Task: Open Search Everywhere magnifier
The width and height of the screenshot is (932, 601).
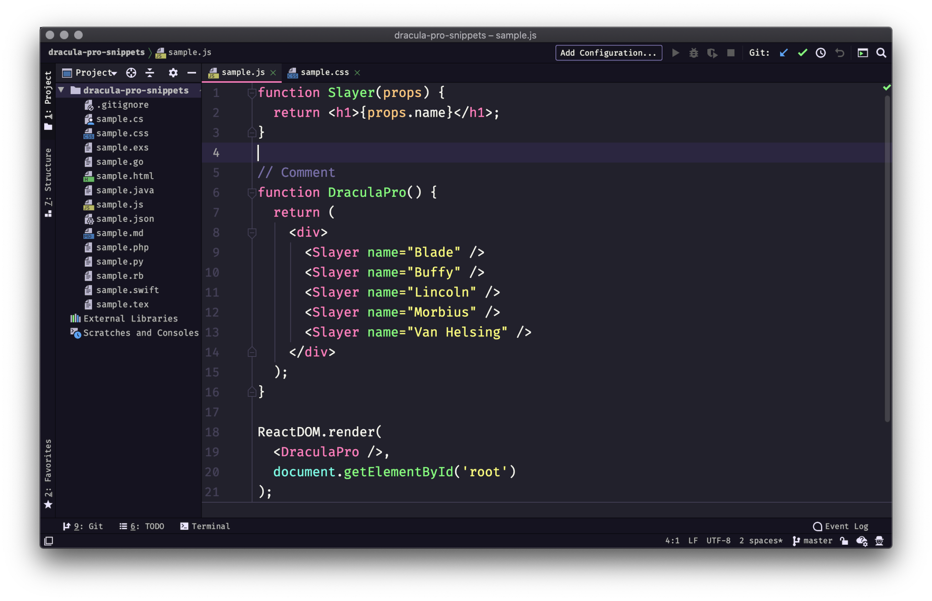Action: coord(881,53)
